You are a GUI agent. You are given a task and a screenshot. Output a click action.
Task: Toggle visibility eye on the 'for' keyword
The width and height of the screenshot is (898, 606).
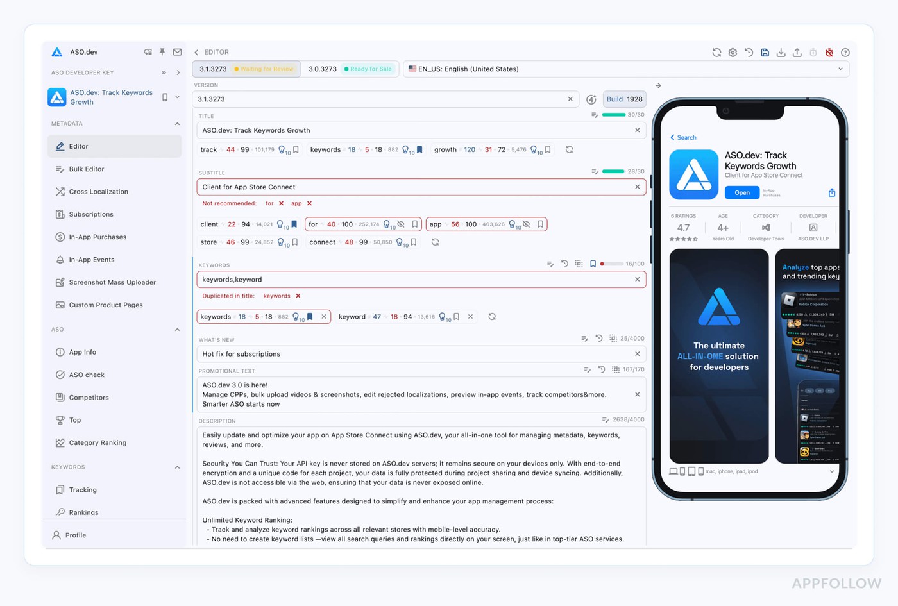[401, 224]
